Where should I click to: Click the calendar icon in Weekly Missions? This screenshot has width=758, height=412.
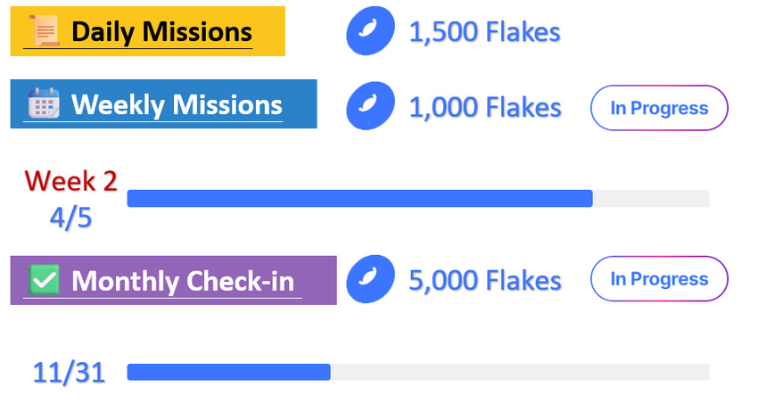tap(44, 103)
